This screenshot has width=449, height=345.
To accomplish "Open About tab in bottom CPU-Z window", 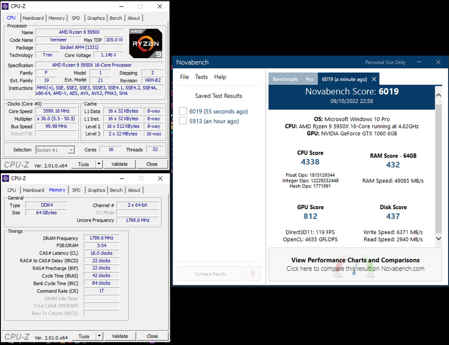I will pyautogui.click(x=134, y=190).
